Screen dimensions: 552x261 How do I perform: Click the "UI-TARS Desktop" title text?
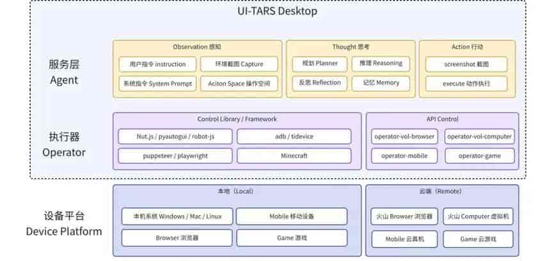278,11
